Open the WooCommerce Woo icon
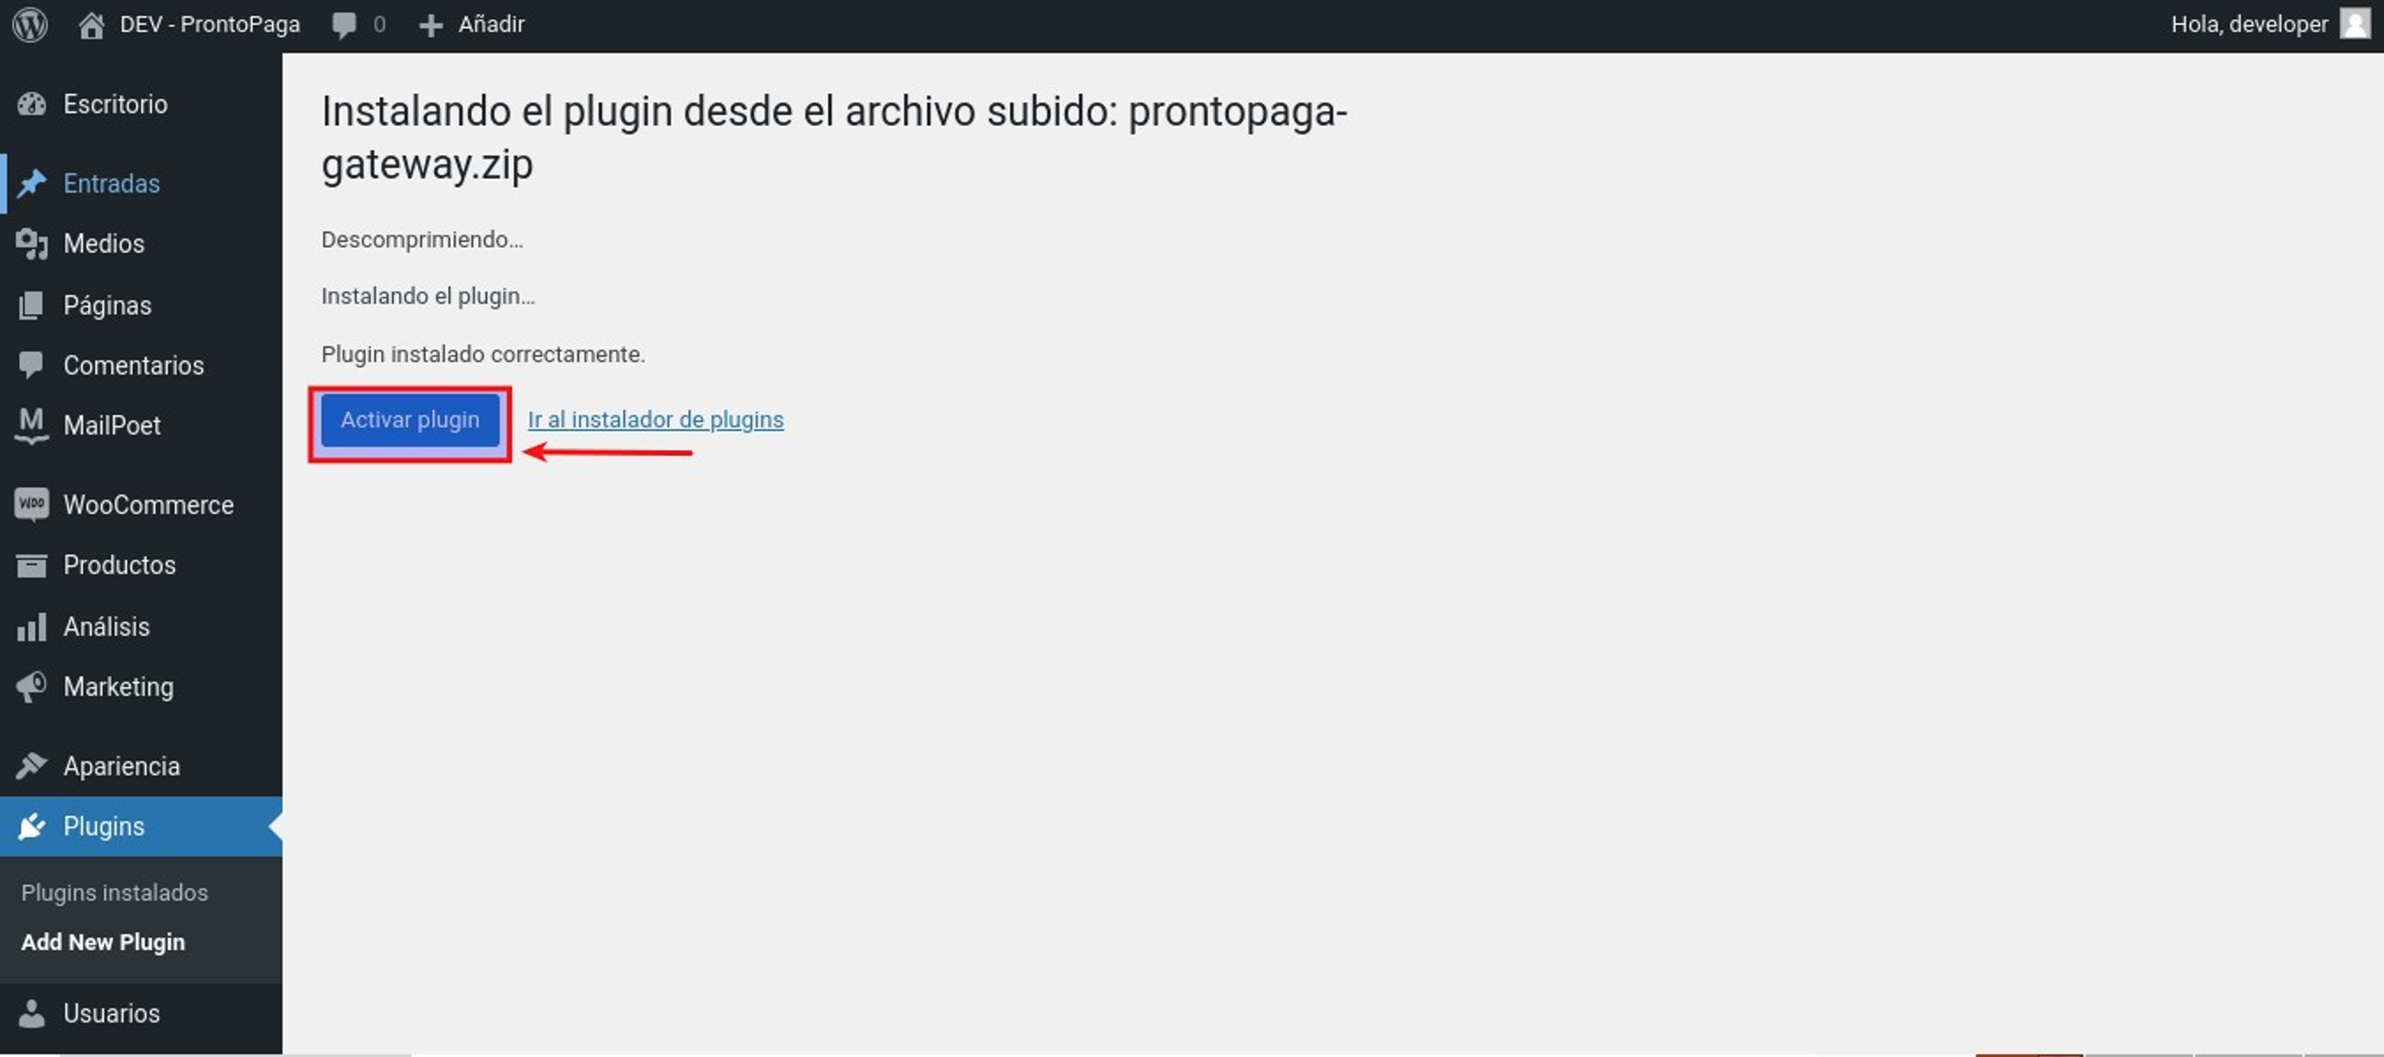The width and height of the screenshot is (2384, 1057). (x=31, y=505)
